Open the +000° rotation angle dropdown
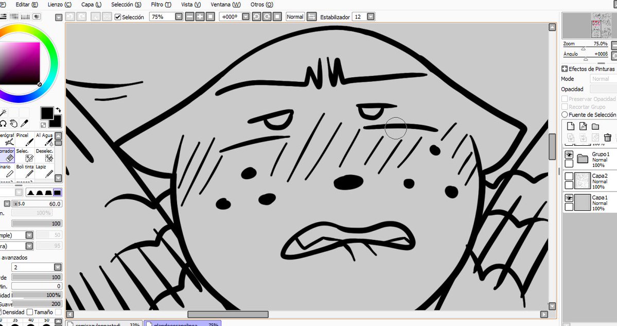Image resolution: width=617 pixels, height=326 pixels. [245, 16]
